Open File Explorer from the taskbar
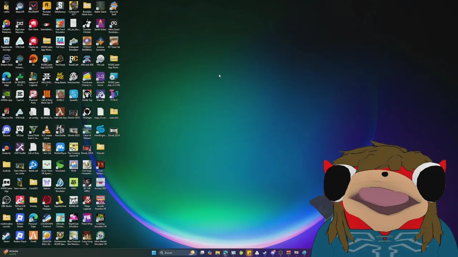 point(218,253)
